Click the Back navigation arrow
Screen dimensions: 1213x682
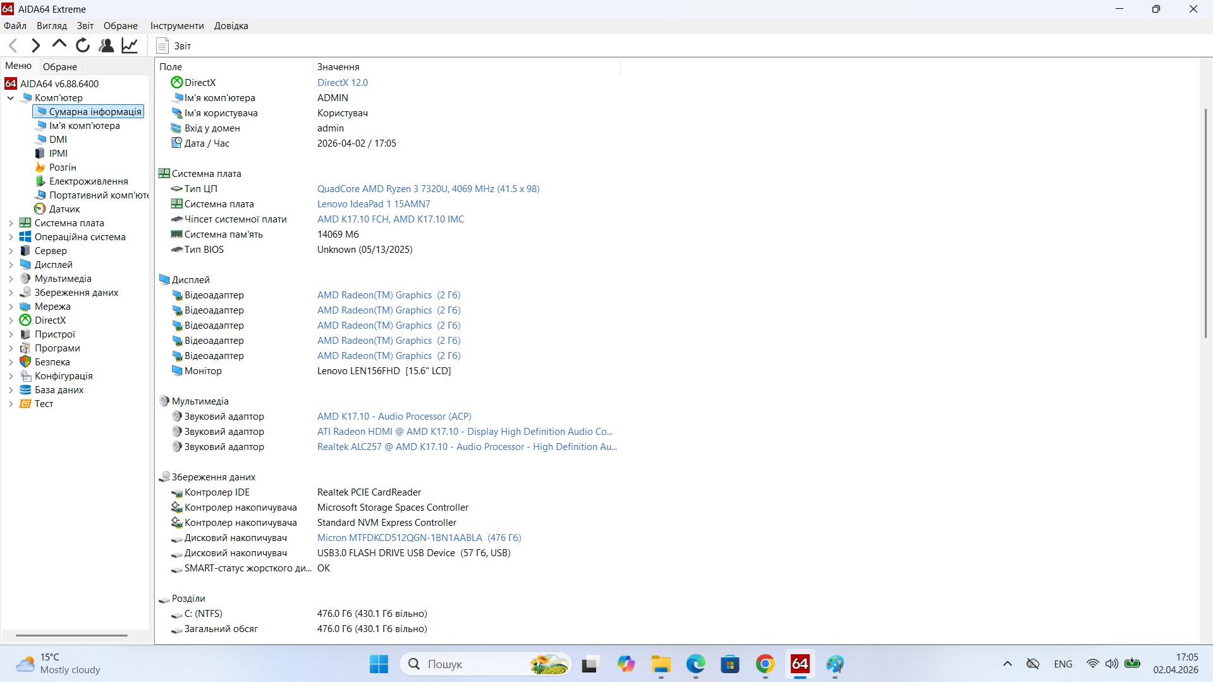(13, 46)
